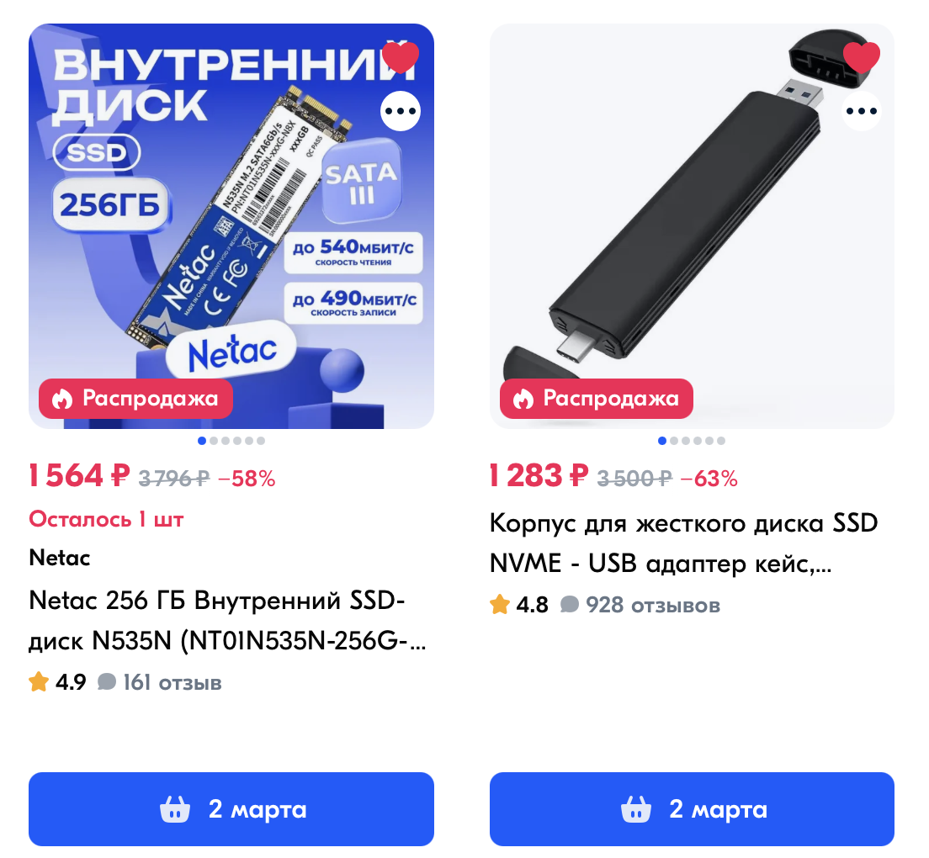929x858 pixels.
Task: Open three-dot menu on Netac SSD card
Action: click(x=401, y=111)
